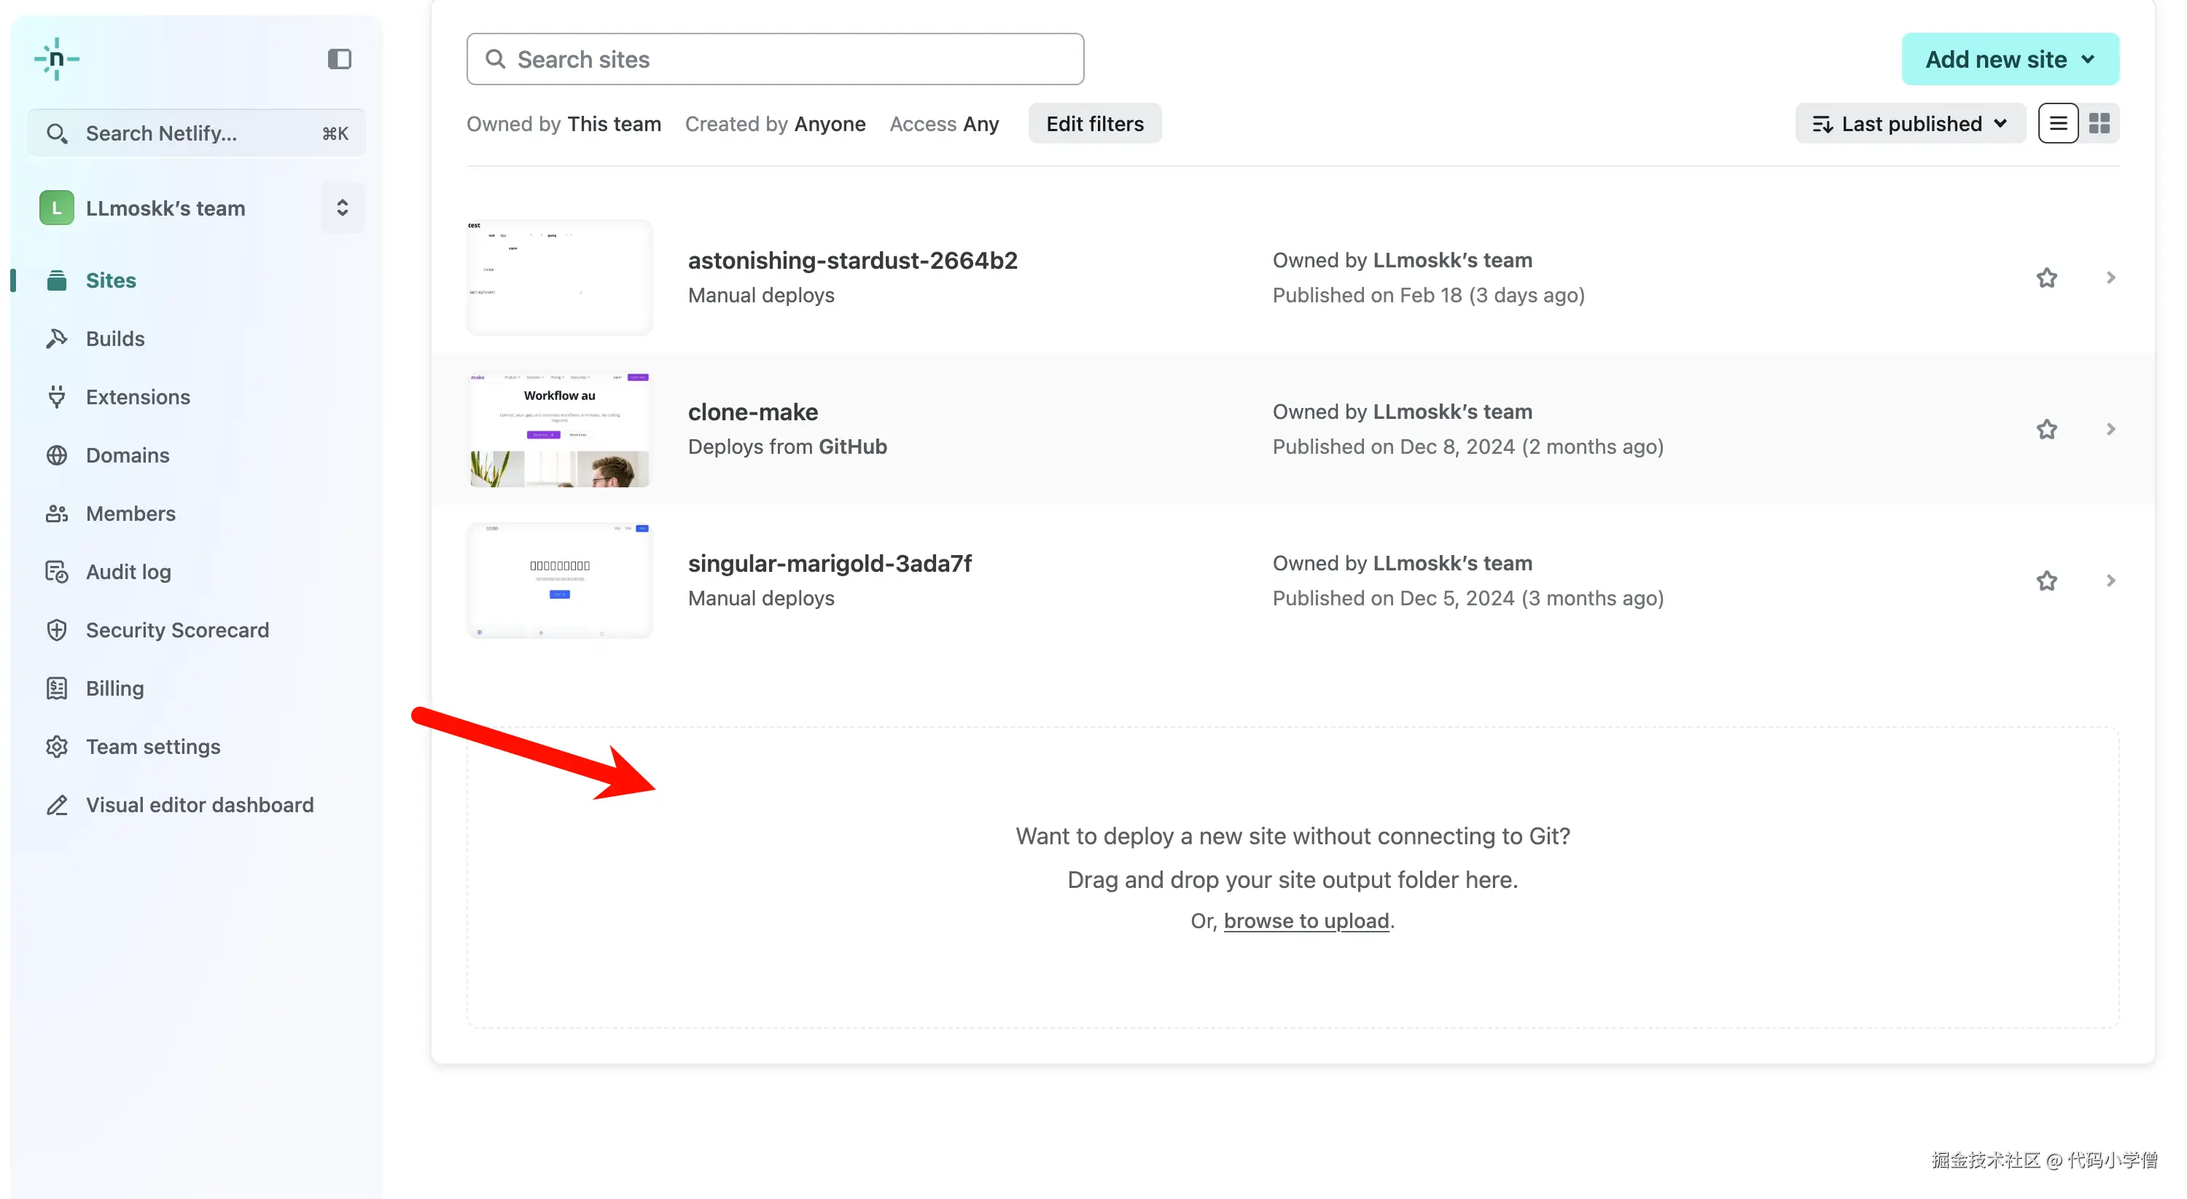Open the Last published sort dropdown
This screenshot has width=2187, height=1199.
pos(1910,124)
